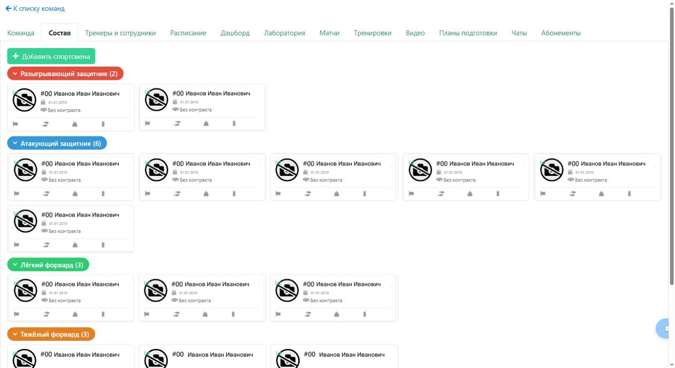This screenshot has width=675, height=368.
Task: Collapse the Разыгрывающий защитник (2) group
Action: (x=65, y=73)
